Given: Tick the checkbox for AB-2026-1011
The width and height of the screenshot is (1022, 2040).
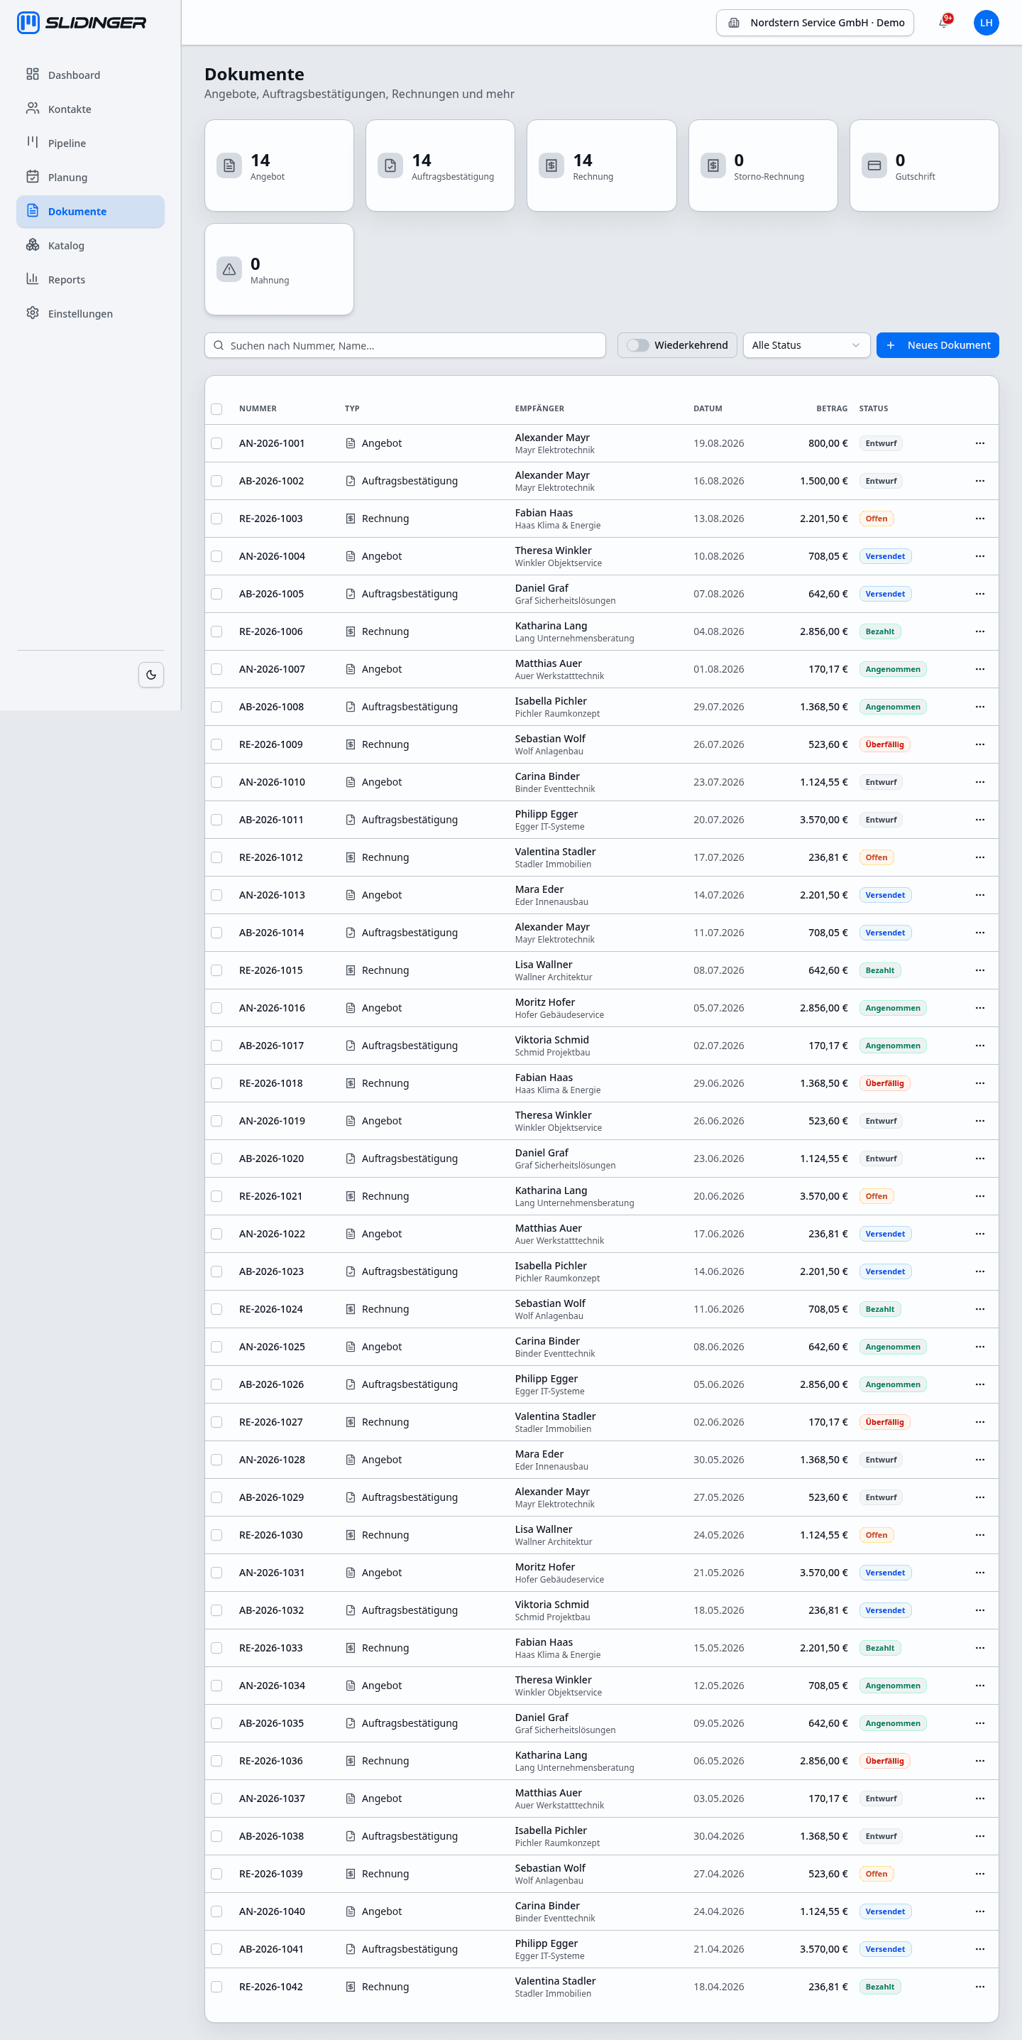Looking at the screenshot, I should [216, 820].
